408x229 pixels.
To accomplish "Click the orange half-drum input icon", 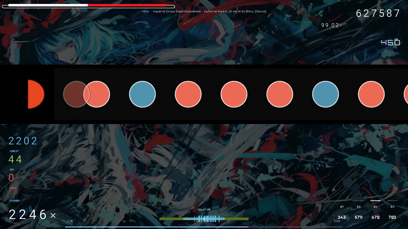I will click(x=36, y=94).
